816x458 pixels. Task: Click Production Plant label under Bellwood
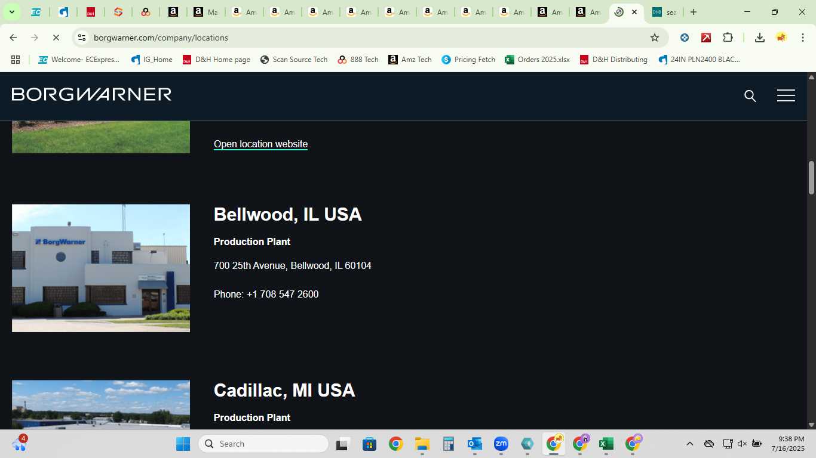click(x=252, y=242)
